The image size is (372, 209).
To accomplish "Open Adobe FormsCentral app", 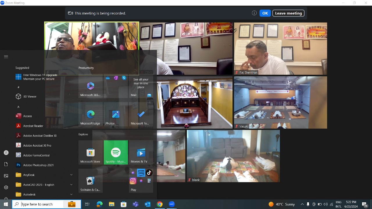I will [x=44, y=155].
